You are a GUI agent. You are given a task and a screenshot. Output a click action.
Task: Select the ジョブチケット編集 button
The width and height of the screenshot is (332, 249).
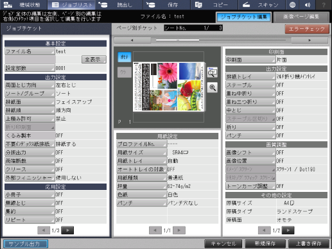[x=244, y=17]
